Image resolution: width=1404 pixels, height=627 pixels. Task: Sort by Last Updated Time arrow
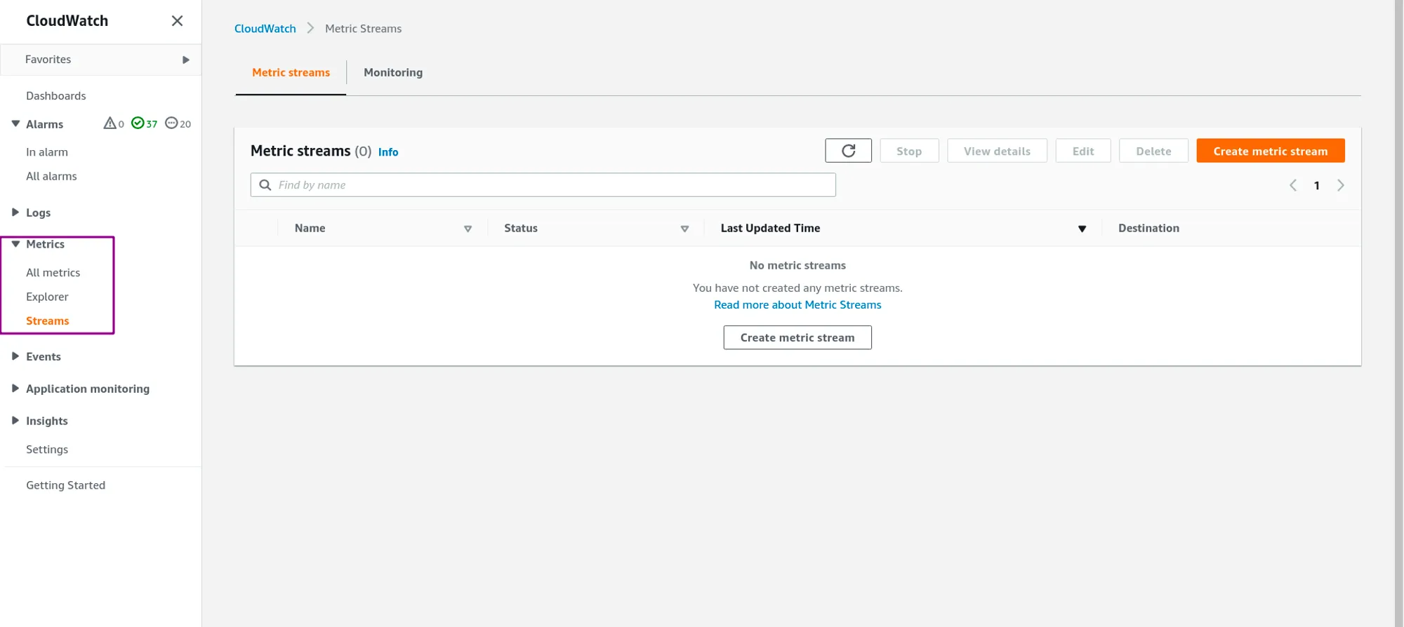click(x=1082, y=229)
